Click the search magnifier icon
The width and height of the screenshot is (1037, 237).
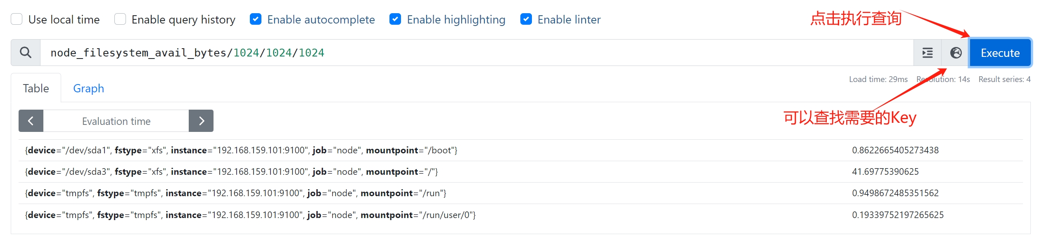(x=26, y=53)
